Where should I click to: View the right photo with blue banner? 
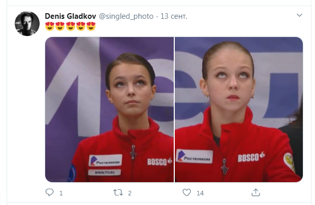click(239, 110)
